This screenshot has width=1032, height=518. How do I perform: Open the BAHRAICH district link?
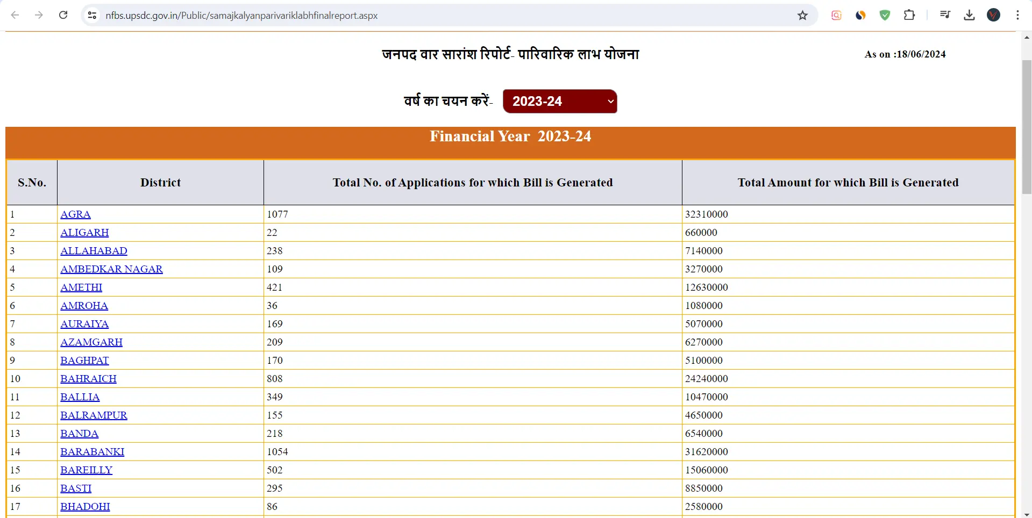(88, 378)
